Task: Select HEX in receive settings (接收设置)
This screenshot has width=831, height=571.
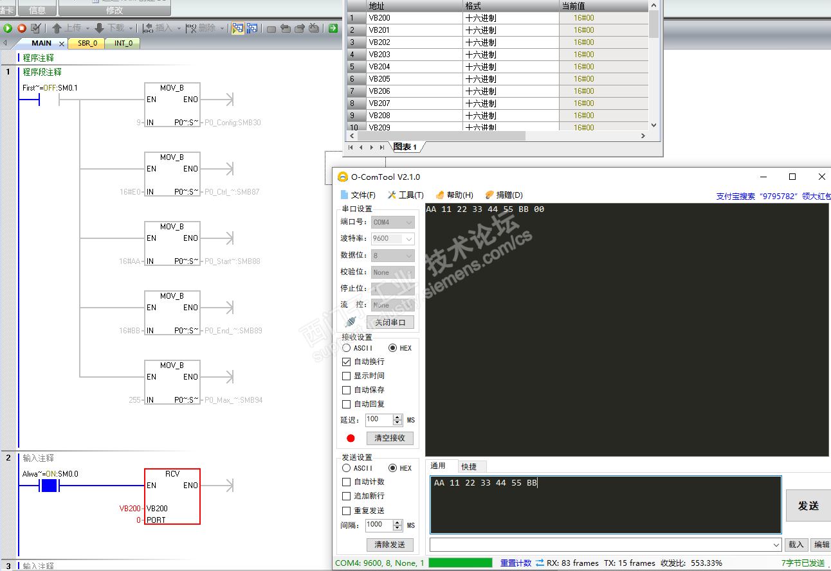Action: point(392,348)
